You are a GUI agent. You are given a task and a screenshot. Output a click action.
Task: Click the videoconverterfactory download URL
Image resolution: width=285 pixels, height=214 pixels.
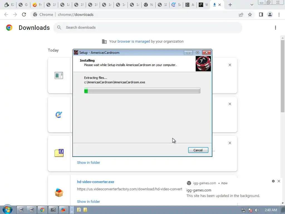coord(129,189)
